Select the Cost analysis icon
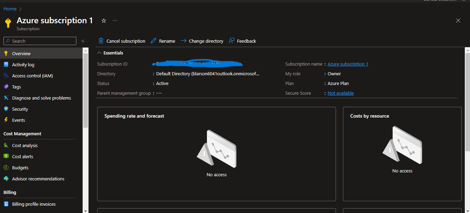 (x=6, y=145)
